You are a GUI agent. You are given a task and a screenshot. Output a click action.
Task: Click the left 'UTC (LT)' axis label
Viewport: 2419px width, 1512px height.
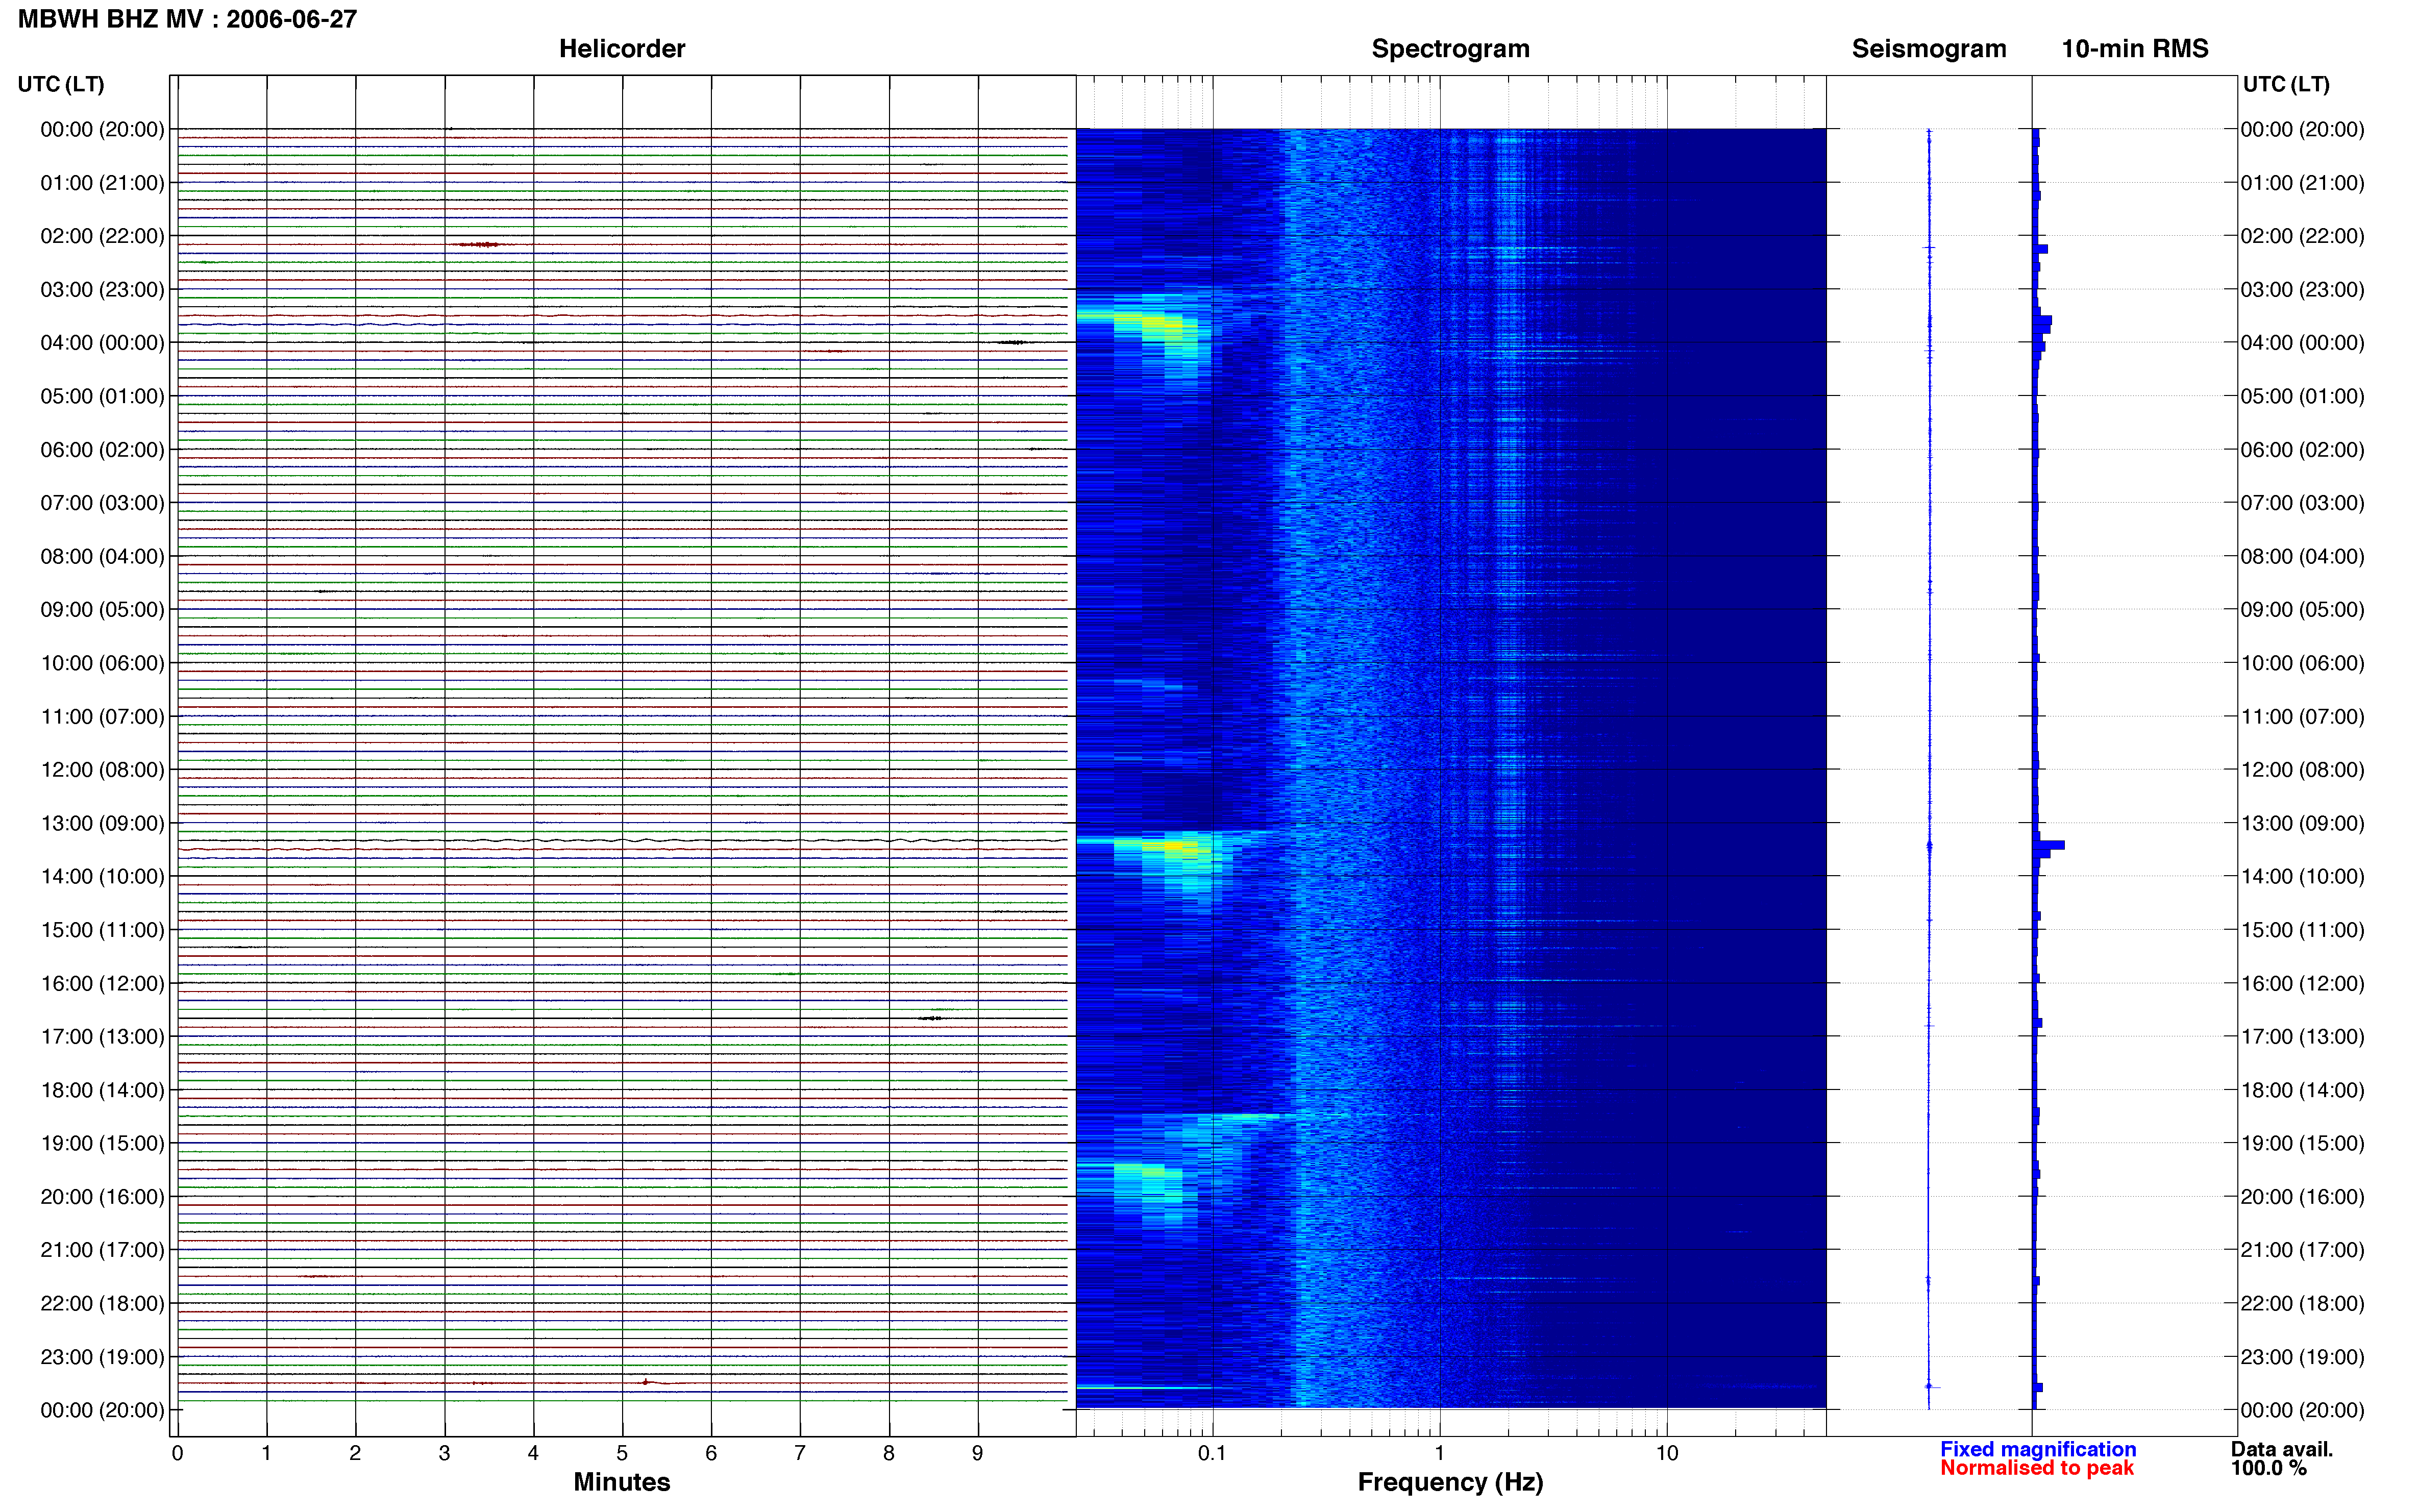(61, 84)
